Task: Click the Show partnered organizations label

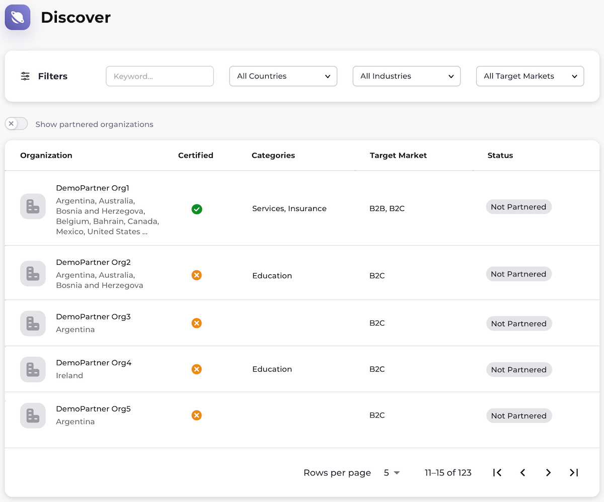Action: click(94, 124)
